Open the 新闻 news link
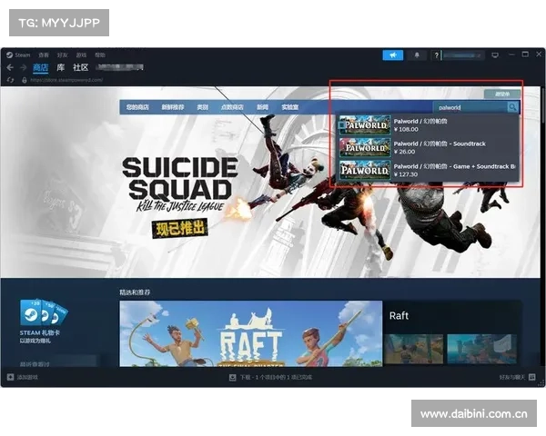The width and height of the screenshot is (546, 436). (x=262, y=107)
